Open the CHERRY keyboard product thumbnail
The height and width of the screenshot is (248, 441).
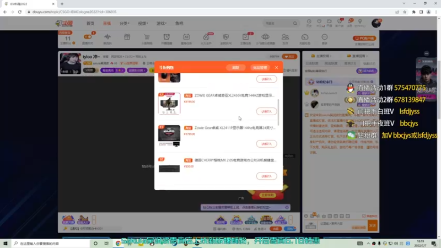(169, 168)
